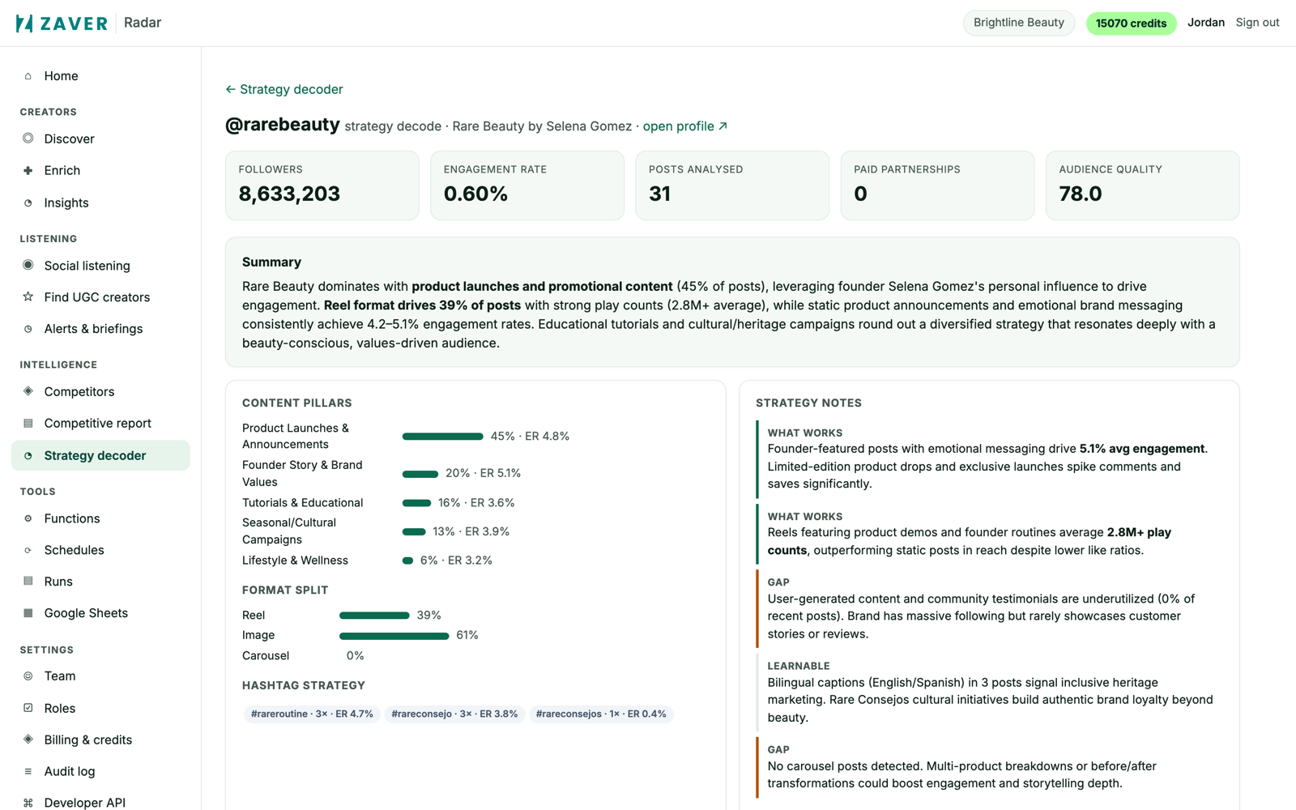Click the Roles checkbox-style icon
Image resolution: width=1296 pixels, height=810 pixels.
tap(28, 708)
